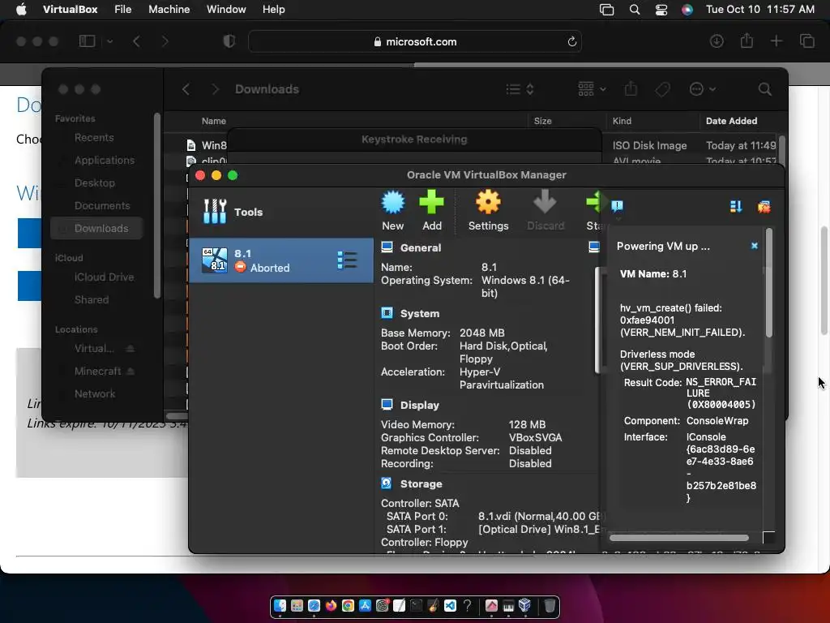The image size is (830, 623).
Task: Open a new Safari tab with plus icon
Action: [x=776, y=41]
